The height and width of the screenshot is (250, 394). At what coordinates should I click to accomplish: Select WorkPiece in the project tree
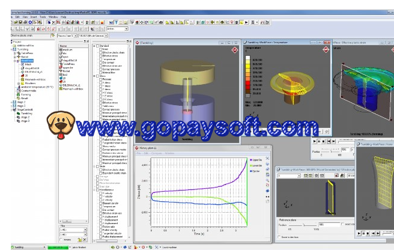27,61
